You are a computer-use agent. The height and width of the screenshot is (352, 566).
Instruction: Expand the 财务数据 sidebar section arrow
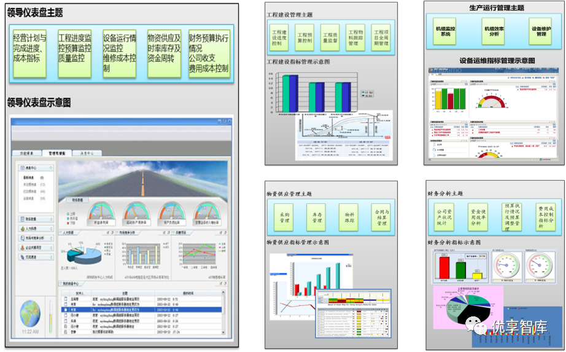(x=51, y=219)
